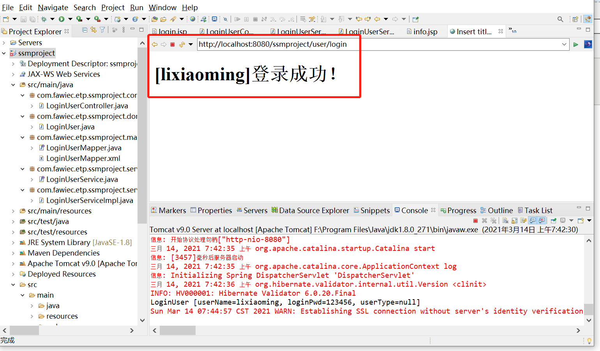
Task: Click the Open Perspective icon
Action: 575,19
